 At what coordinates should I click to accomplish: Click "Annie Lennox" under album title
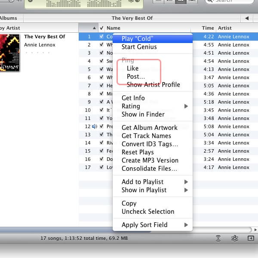[40, 45]
